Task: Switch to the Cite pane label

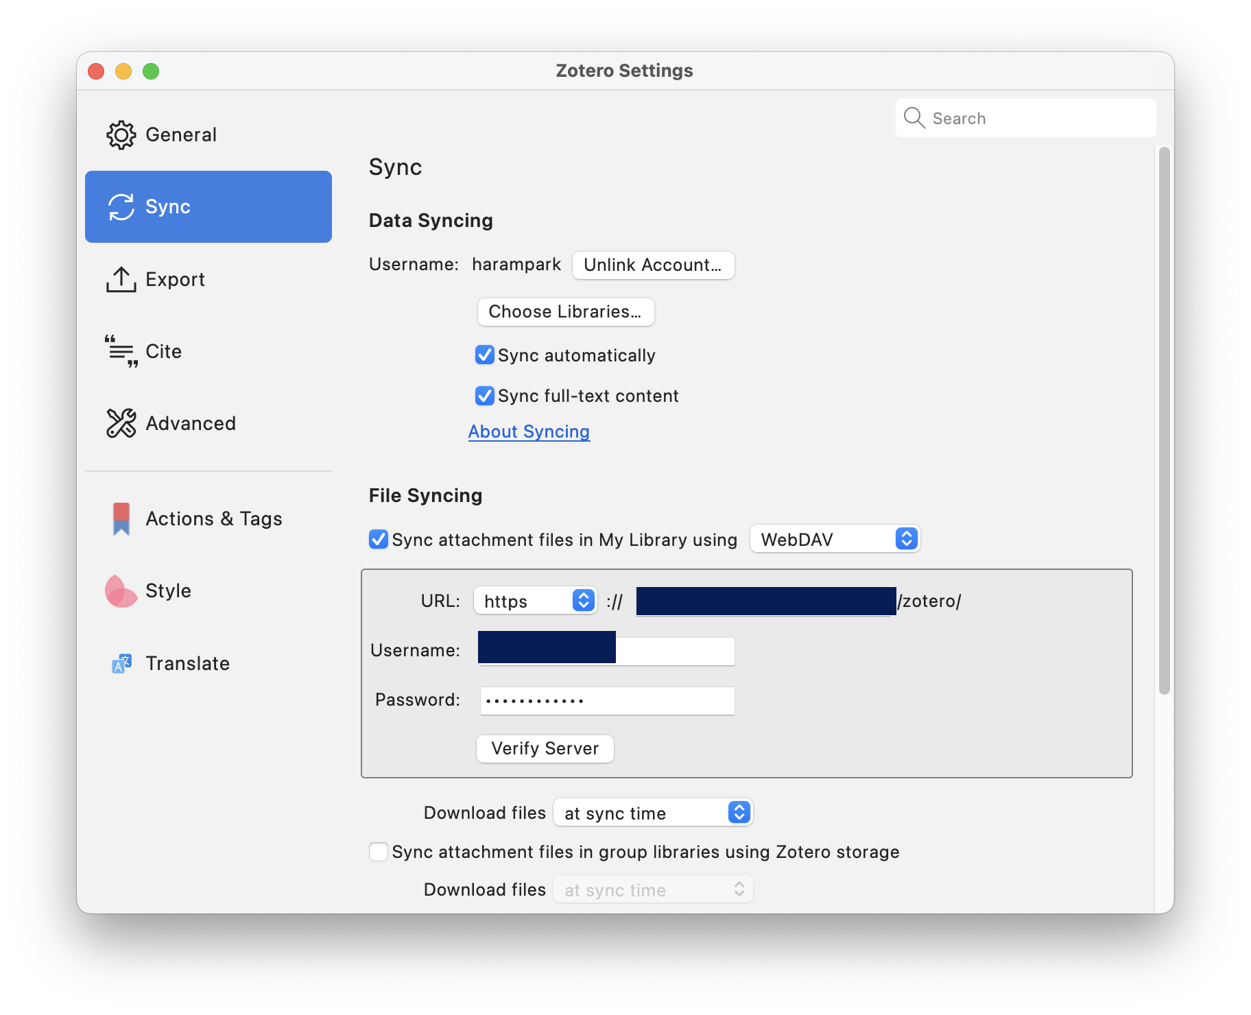Action: [x=164, y=351]
